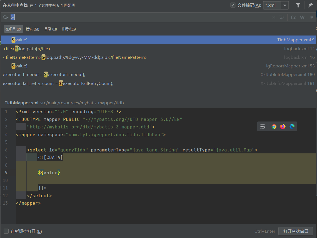Click the <![CDATA[ line in preview
The width and height of the screenshot is (317, 238).
coord(51,158)
